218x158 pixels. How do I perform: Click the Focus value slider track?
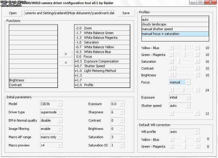tap(184, 90)
